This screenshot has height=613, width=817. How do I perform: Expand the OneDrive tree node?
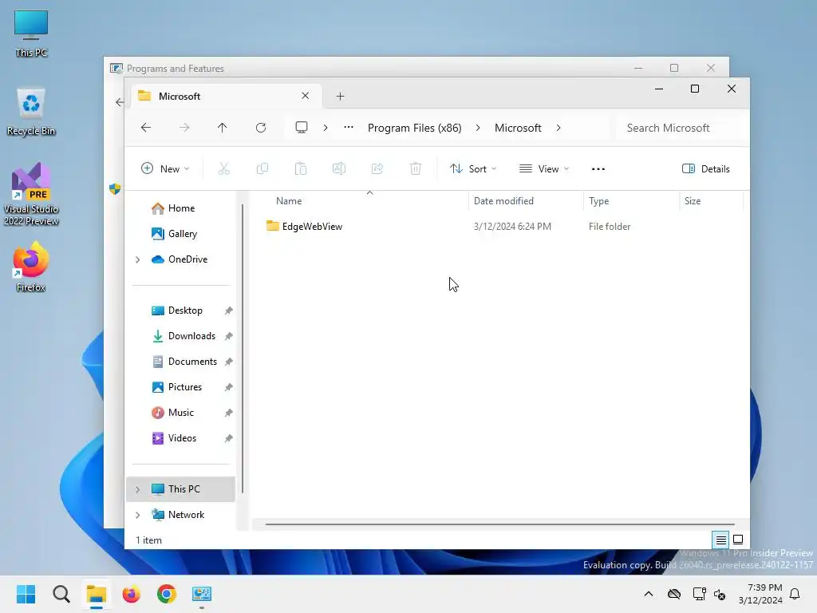point(137,259)
